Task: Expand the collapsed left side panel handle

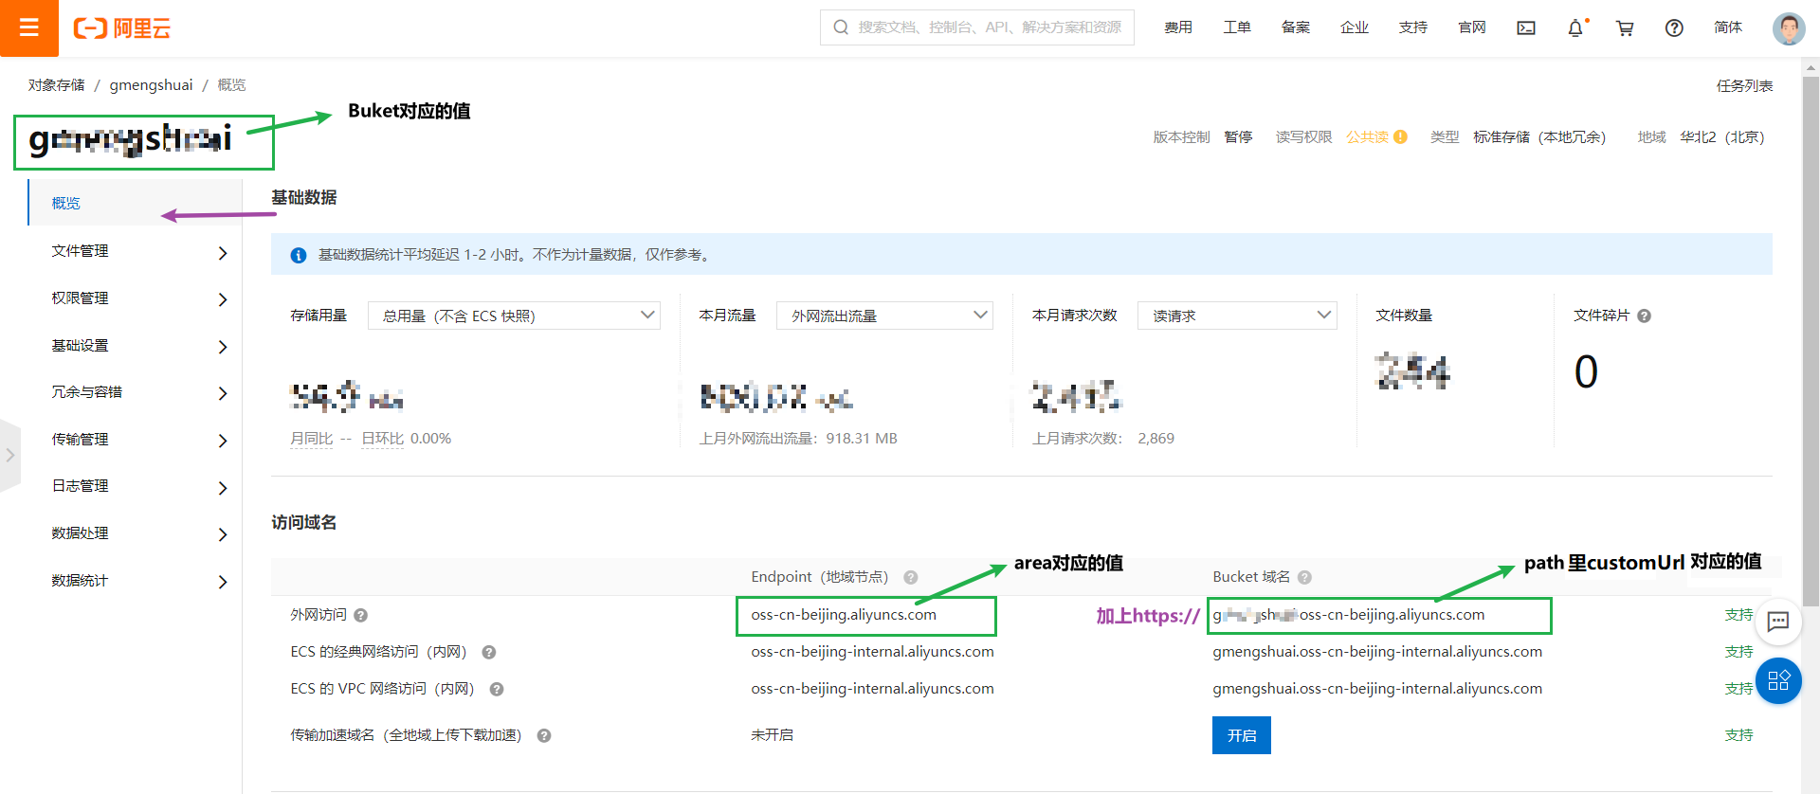Action: (9, 455)
